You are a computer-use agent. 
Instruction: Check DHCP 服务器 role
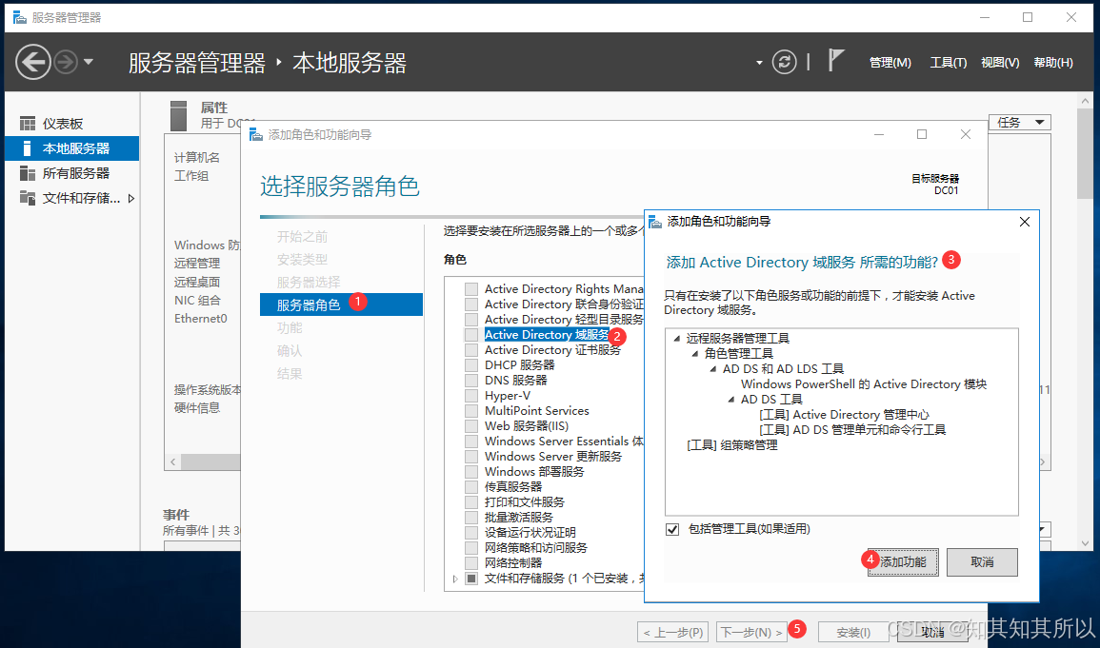pos(471,365)
